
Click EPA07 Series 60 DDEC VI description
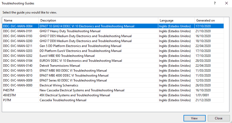[x=73, y=80]
